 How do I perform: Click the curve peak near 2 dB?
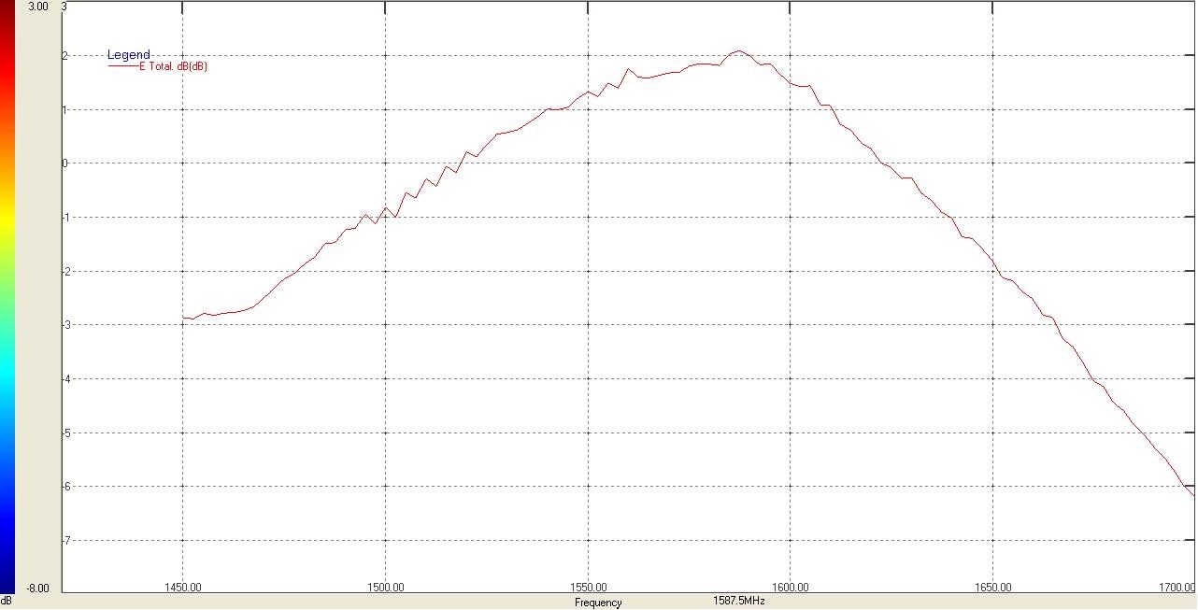[738, 51]
